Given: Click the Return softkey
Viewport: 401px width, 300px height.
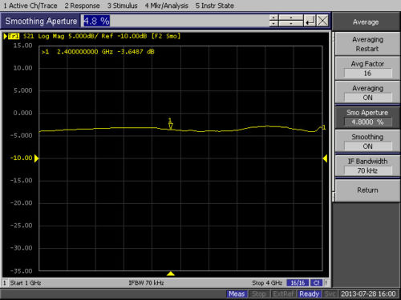Looking at the screenshot, I should coord(367,190).
